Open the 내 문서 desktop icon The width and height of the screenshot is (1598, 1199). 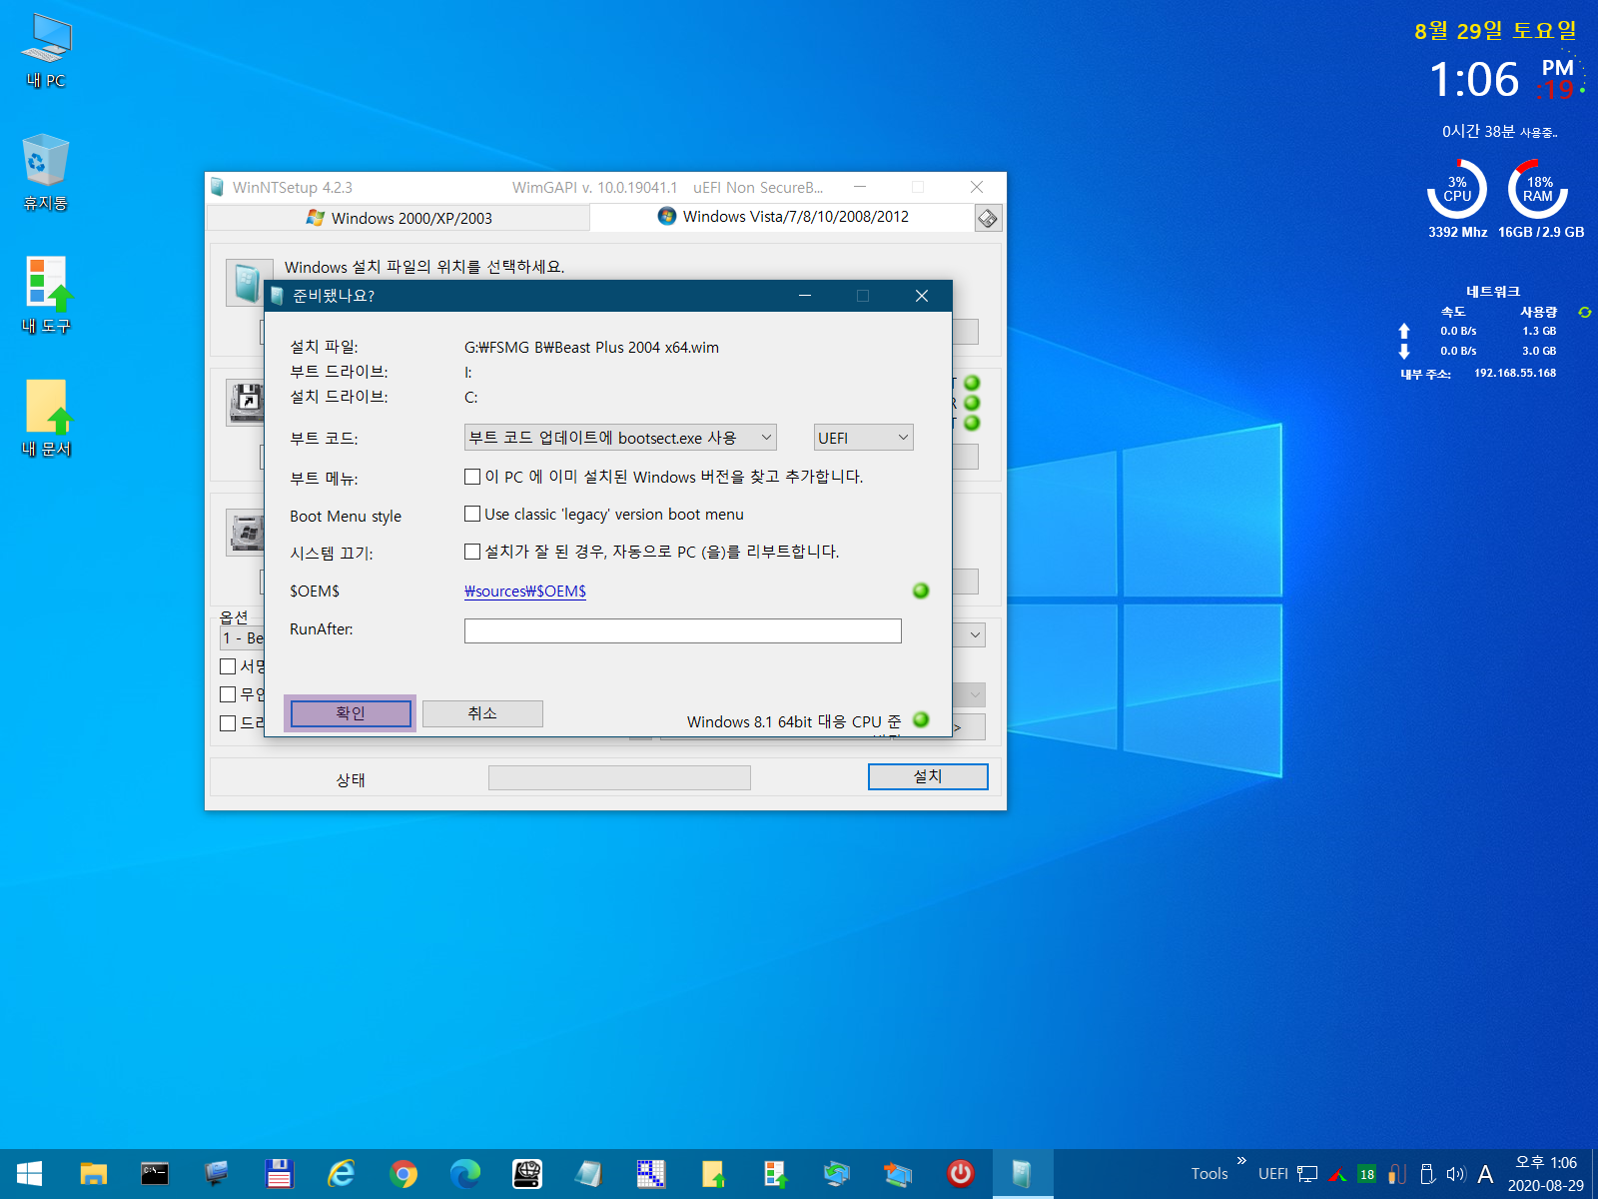click(x=46, y=418)
